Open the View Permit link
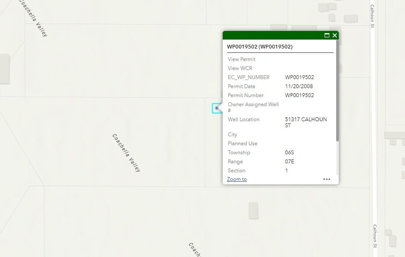Image resolution: width=405 pixels, height=257 pixels. (241, 59)
